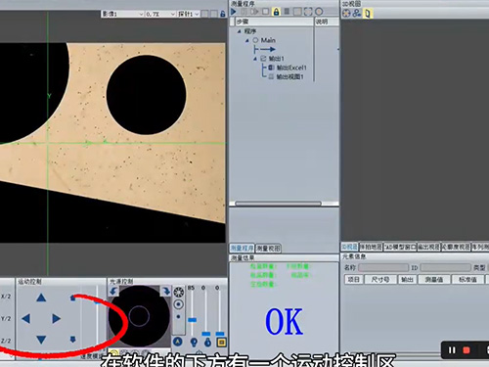The width and height of the screenshot is (489, 367).
Task: Run the measurement program with the play icon
Action: [x=234, y=12]
